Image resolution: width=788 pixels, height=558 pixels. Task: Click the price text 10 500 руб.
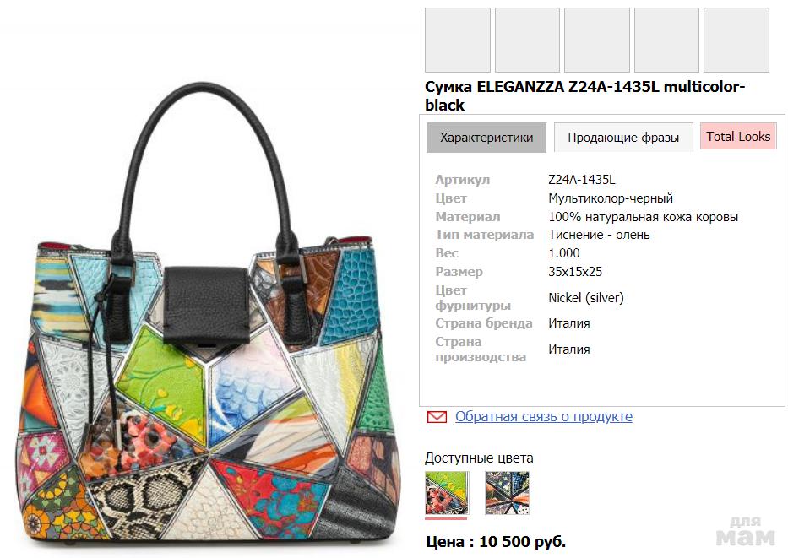(523, 541)
